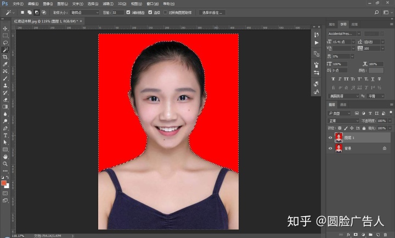Click Faux Bold T icon in Character panel
The image size is (395, 238).
(x=333, y=79)
